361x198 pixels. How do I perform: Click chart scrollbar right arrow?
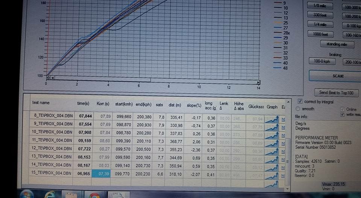[x=258, y=82]
